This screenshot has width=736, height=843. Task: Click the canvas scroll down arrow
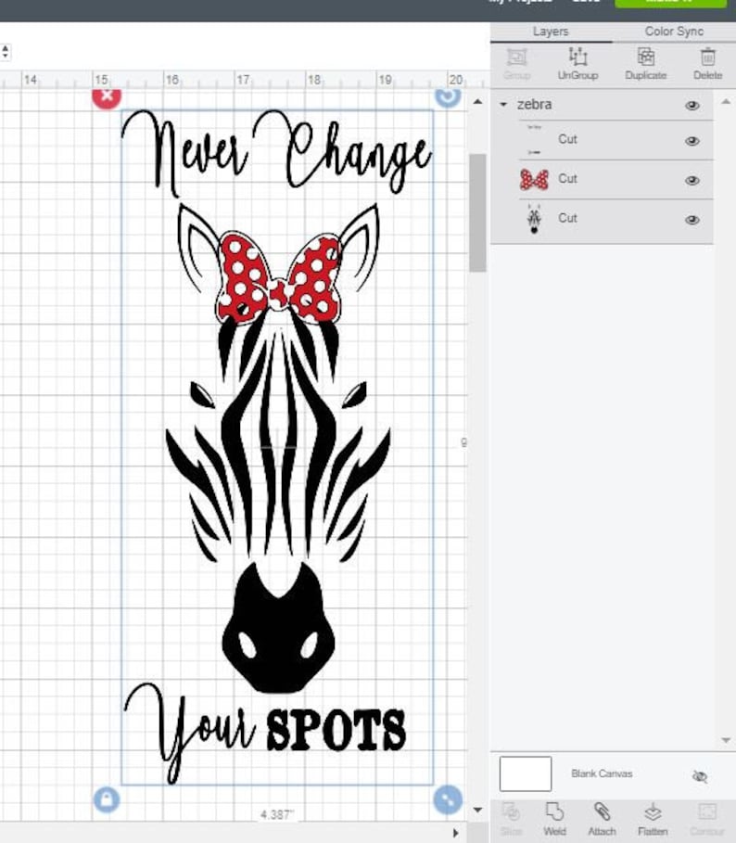click(x=477, y=810)
